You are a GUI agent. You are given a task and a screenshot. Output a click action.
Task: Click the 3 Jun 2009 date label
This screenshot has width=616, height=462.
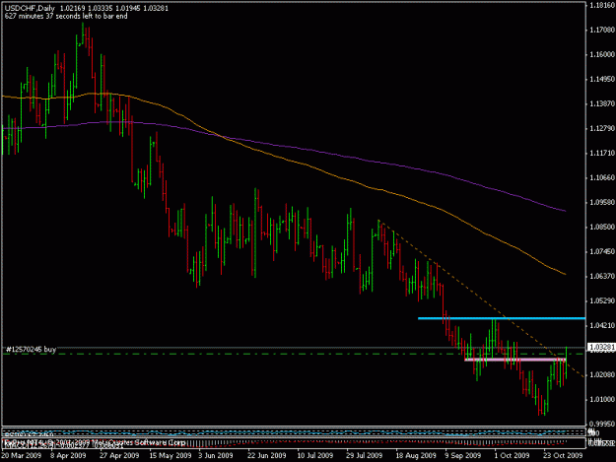(x=216, y=456)
